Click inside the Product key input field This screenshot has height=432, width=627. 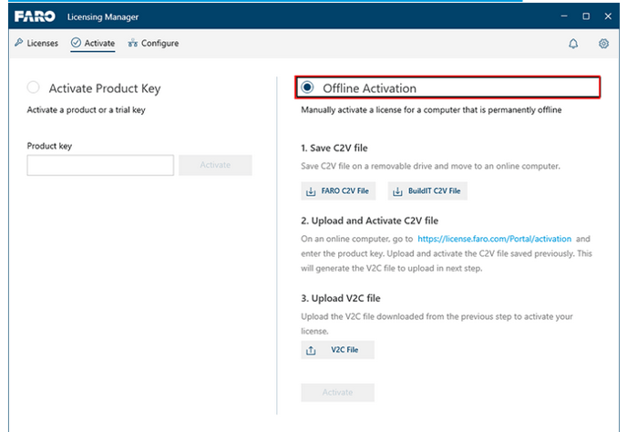pos(100,165)
